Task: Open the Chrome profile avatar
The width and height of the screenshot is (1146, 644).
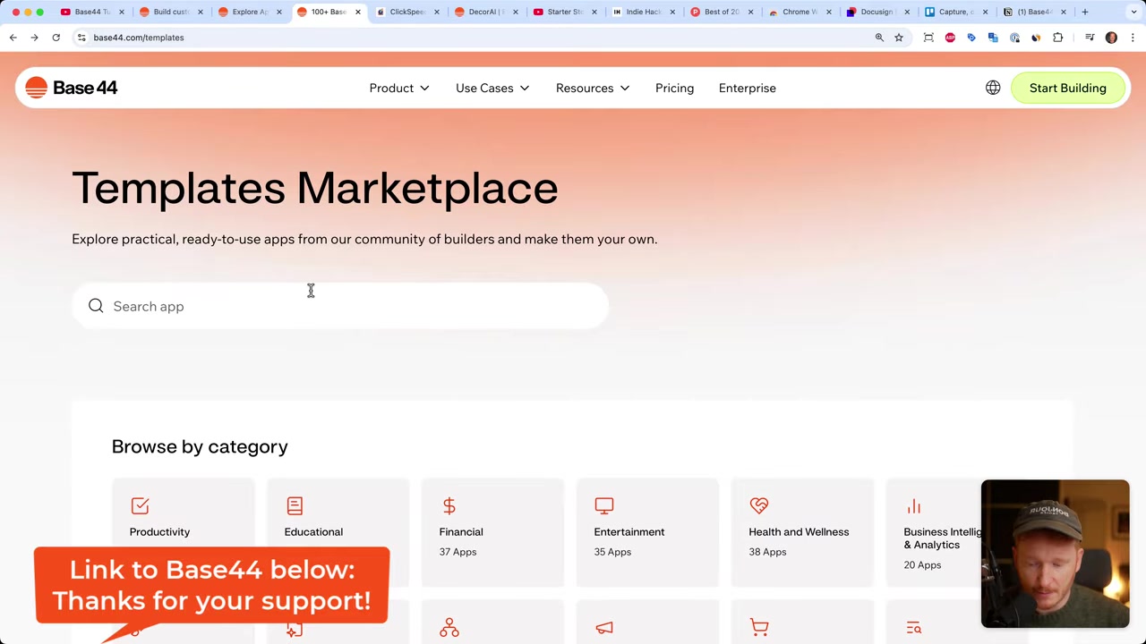Action: [1111, 38]
